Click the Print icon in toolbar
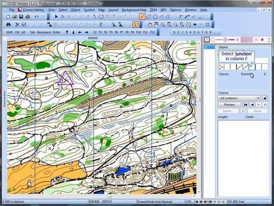 tap(27, 17)
